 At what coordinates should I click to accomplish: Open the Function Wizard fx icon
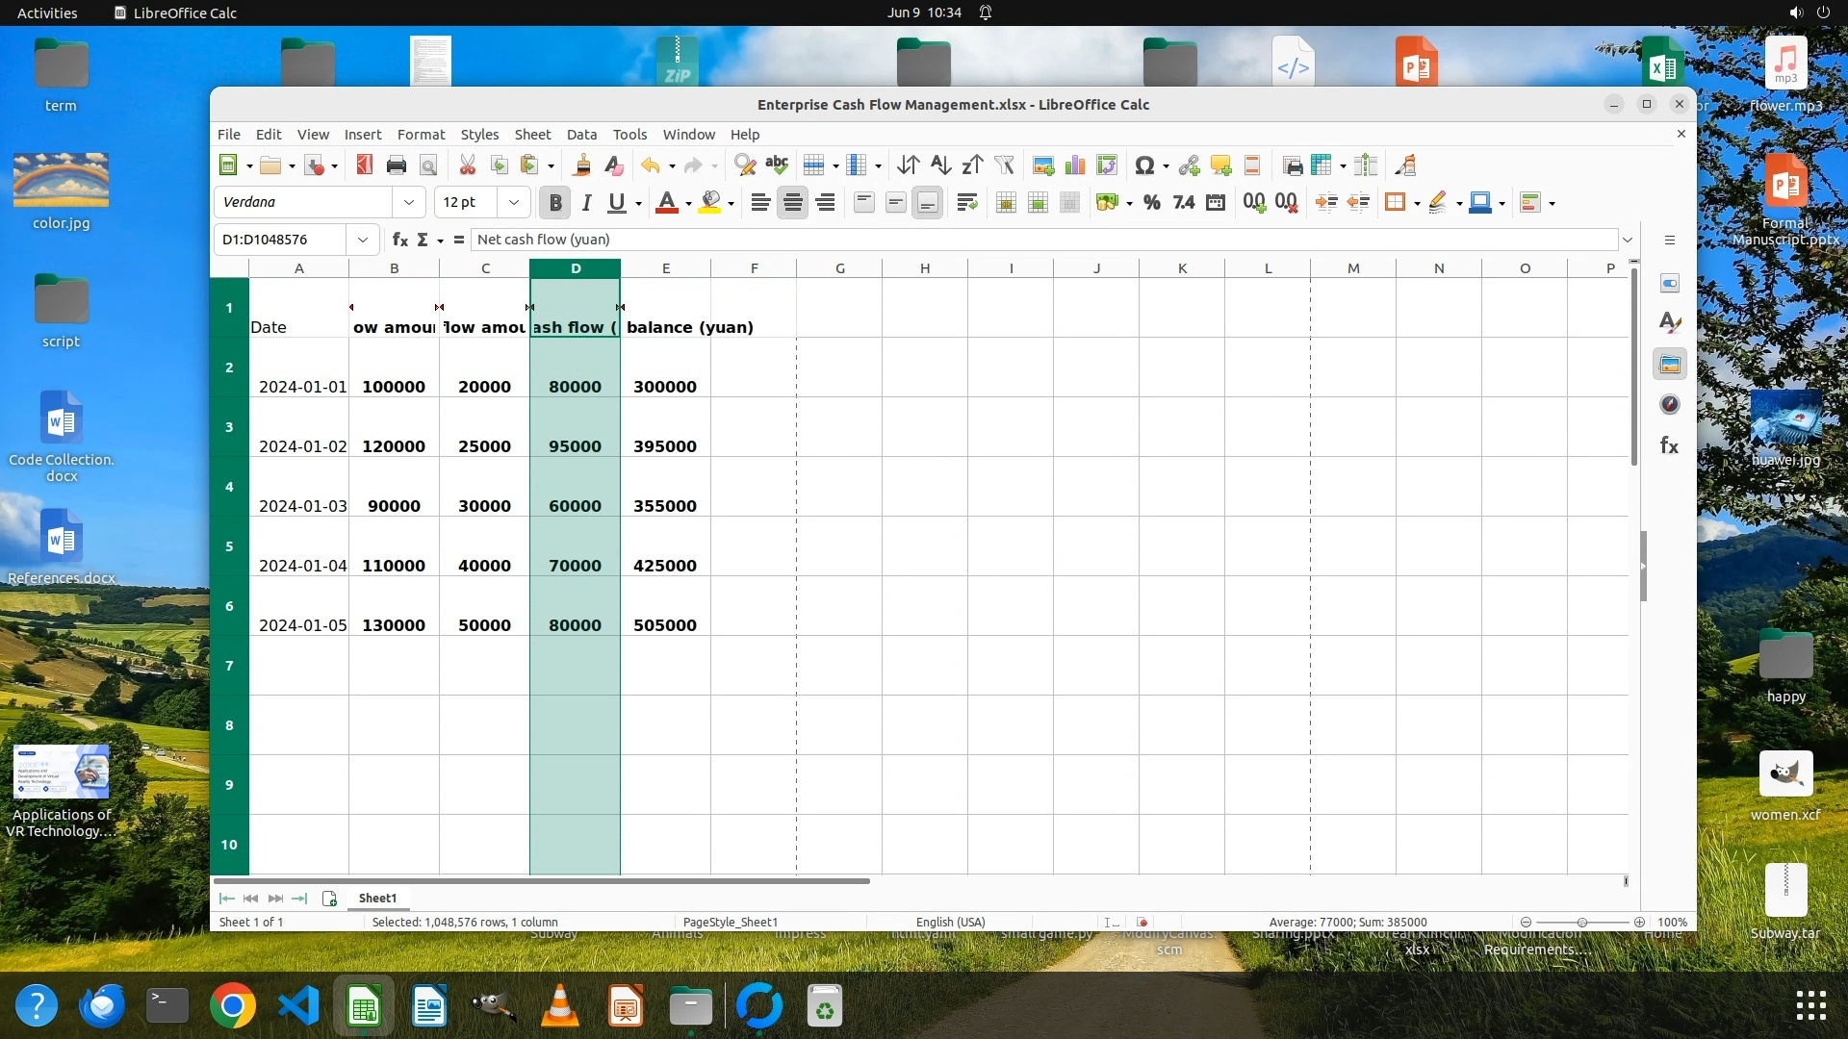coord(399,240)
